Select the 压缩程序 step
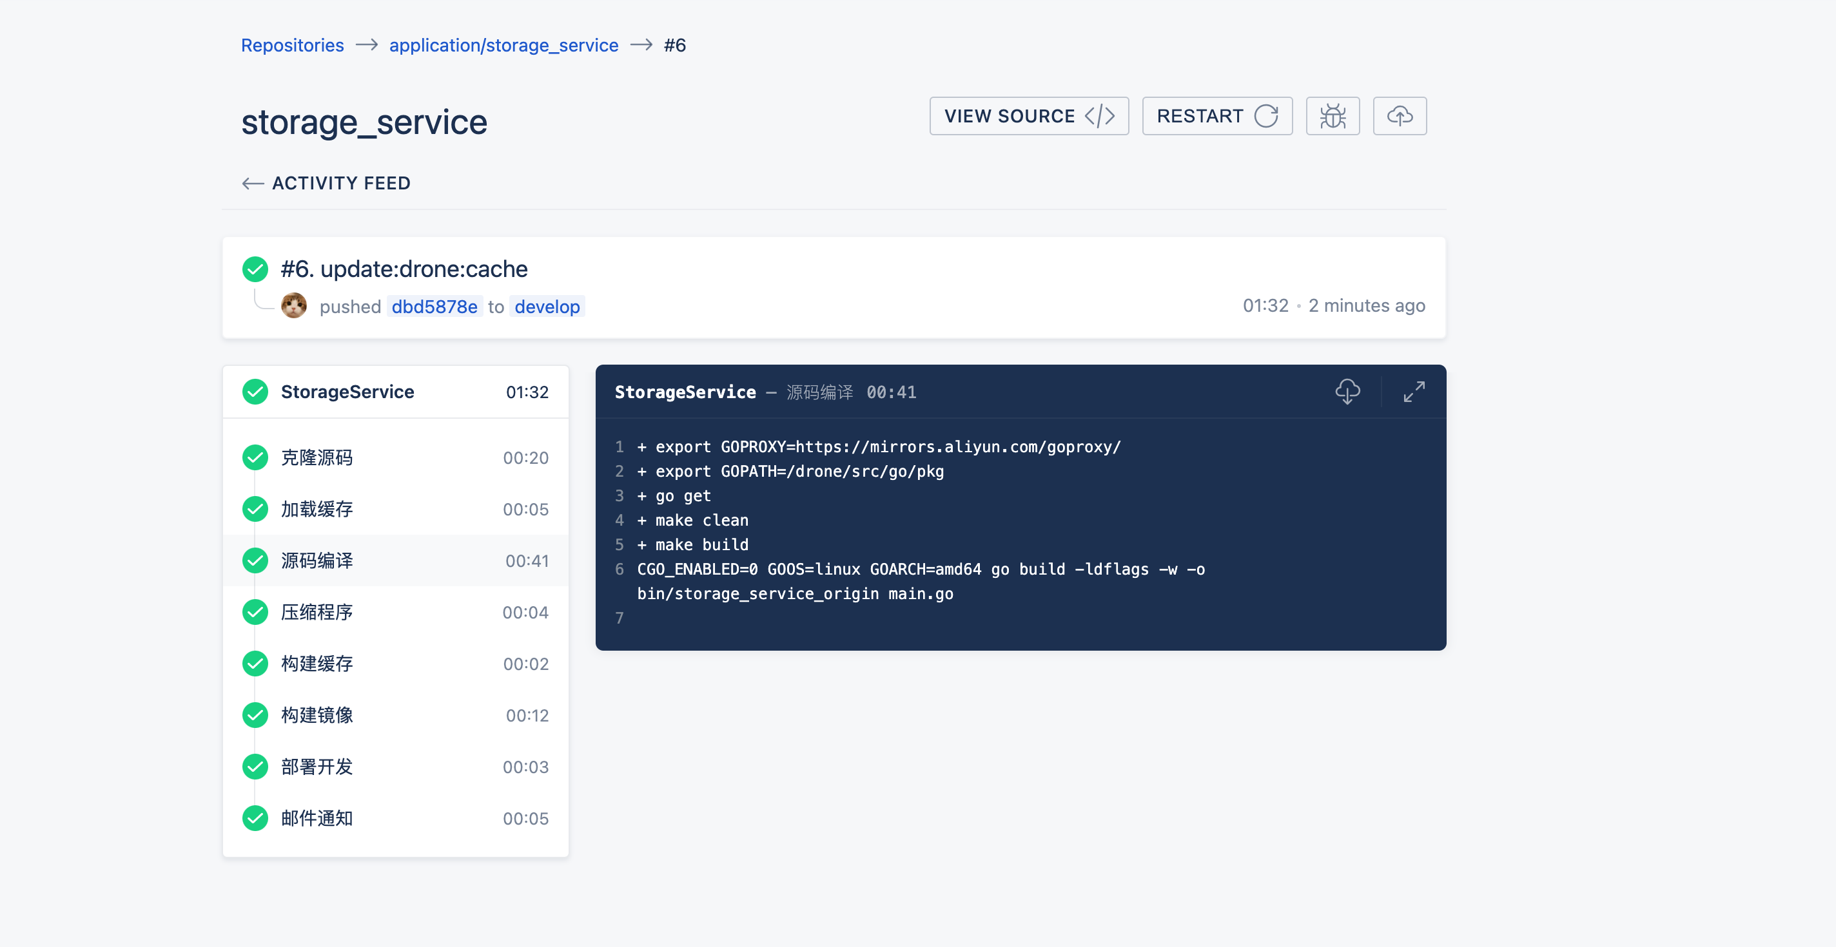This screenshot has height=947, width=1836. click(x=396, y=613)
